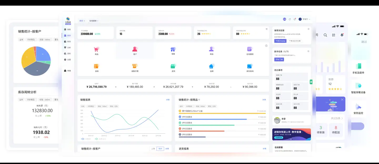Open the 销售开票 invoice shortcut

(135, 66)
